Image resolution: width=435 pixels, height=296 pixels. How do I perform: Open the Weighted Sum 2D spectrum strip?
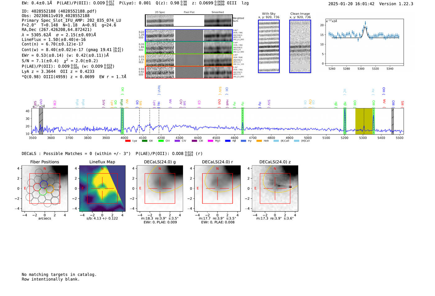189,20
